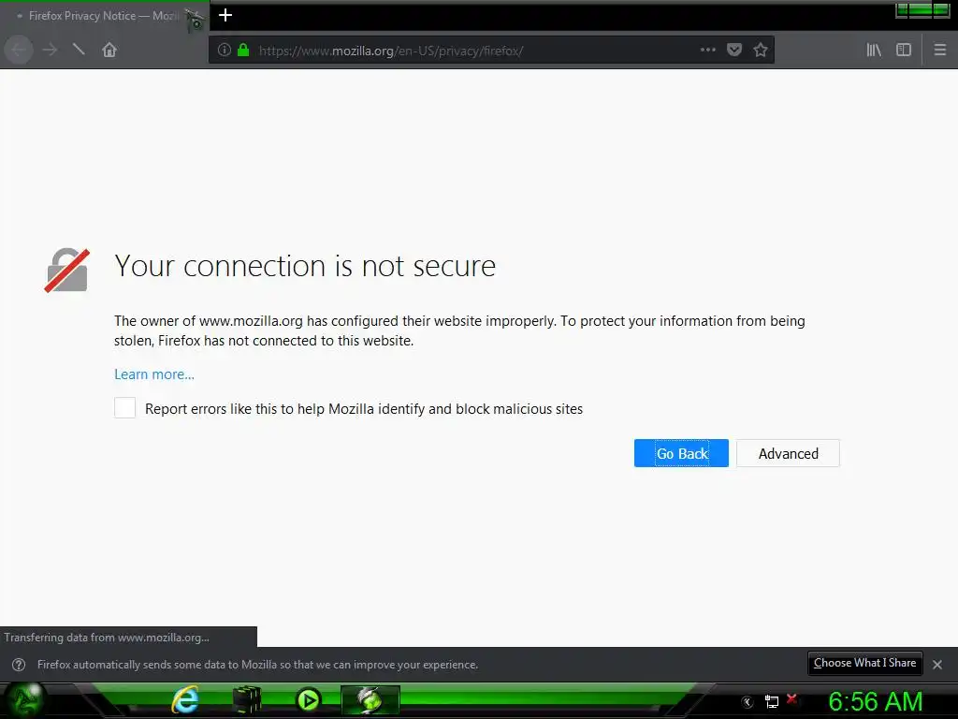
Task: Toggle the sidebar view icon
Action: click(904, 51)
